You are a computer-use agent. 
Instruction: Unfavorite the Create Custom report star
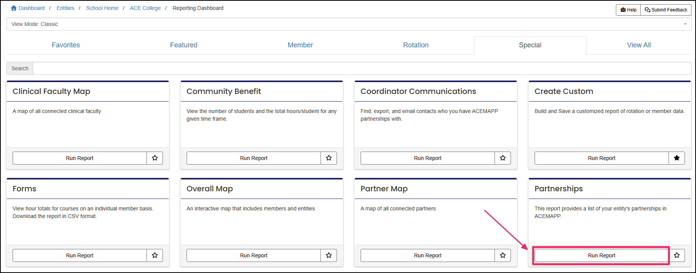677,158
